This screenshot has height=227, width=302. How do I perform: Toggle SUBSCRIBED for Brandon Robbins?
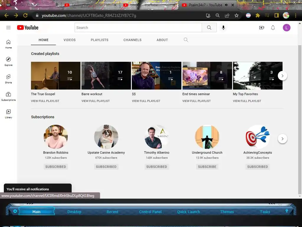[56, 167]
